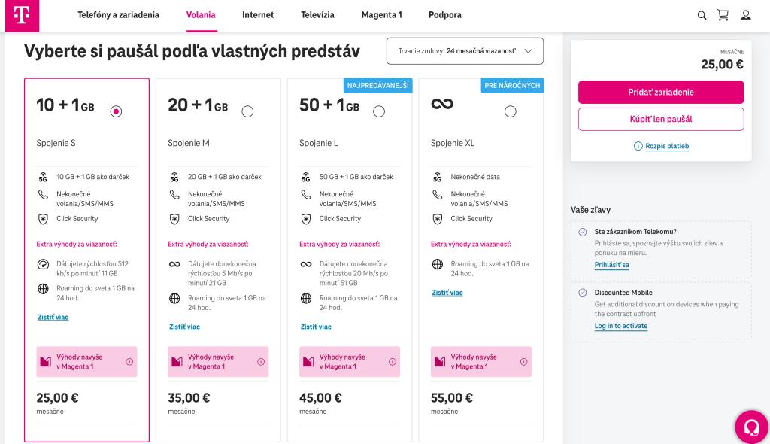The width and height of the screenshot is (770, 444).
Task: Open the chat support headset icon
Action: point(751,427)
